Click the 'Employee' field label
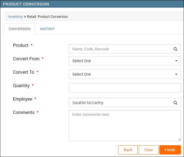Screen dimensions: 184x157 (x=22, y=99)
